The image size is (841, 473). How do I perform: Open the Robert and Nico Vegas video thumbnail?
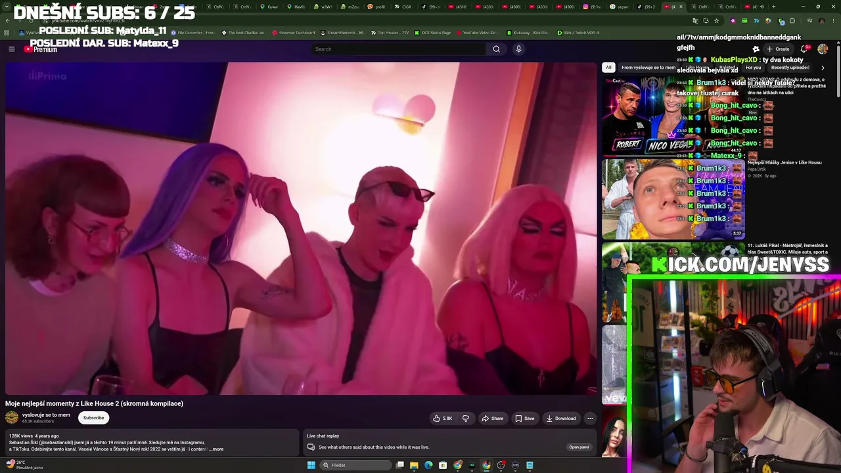(673, 116)
